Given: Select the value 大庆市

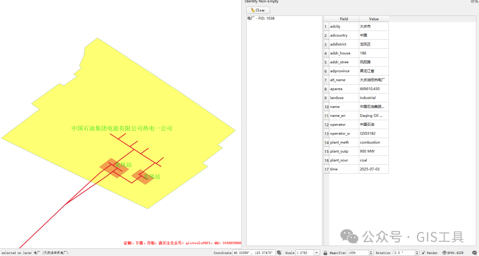Looking at the screenshot, I should point(373,27).
